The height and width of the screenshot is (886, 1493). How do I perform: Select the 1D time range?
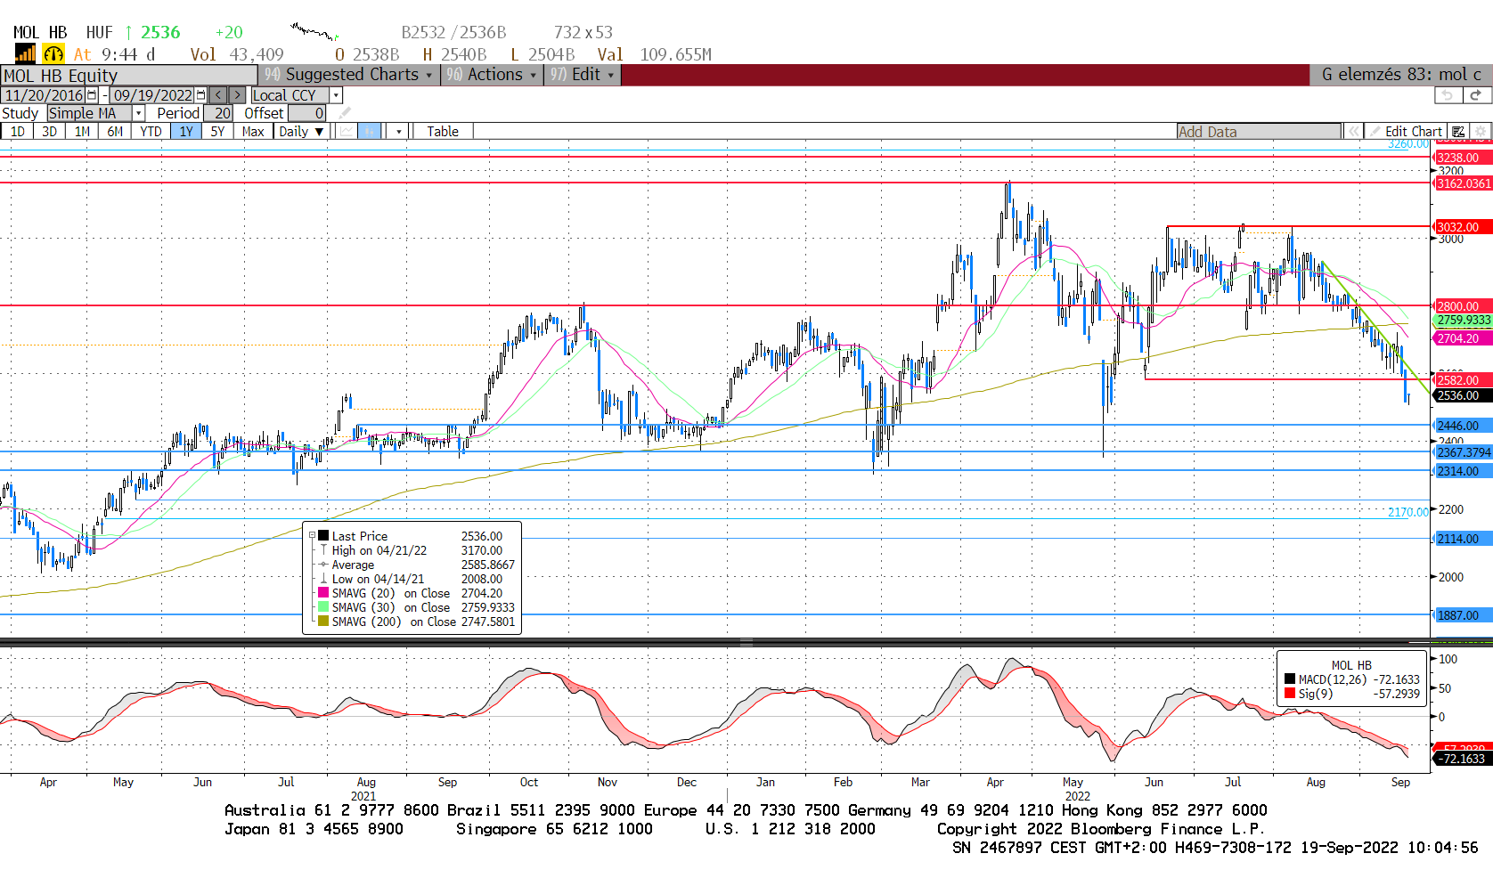tap(17, 132)
